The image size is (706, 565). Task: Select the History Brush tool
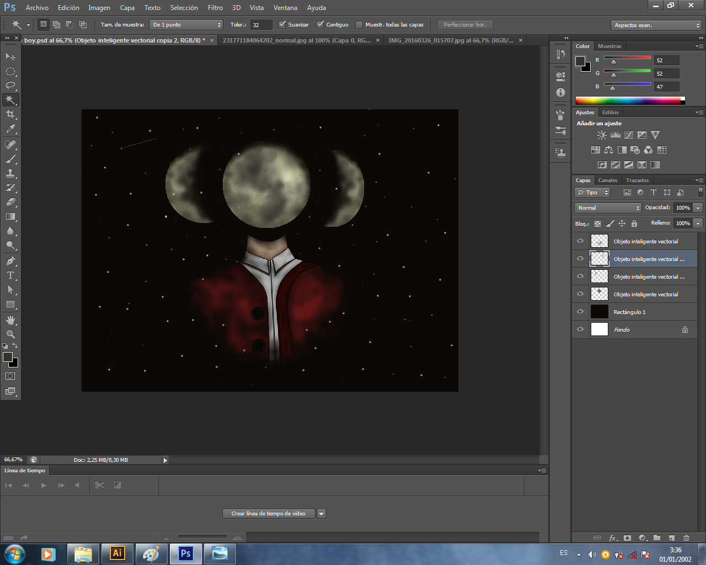click(10, 188)
